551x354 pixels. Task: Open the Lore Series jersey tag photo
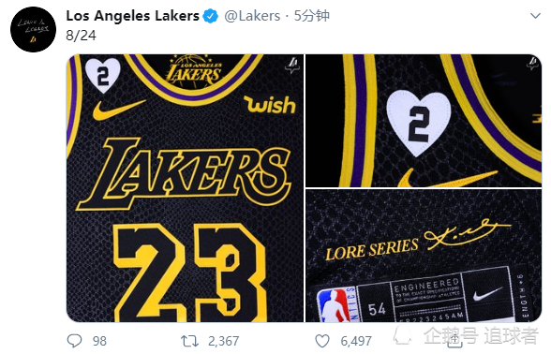(424, 256)
